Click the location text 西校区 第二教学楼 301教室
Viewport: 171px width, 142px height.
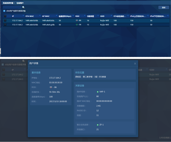point(90,77)
